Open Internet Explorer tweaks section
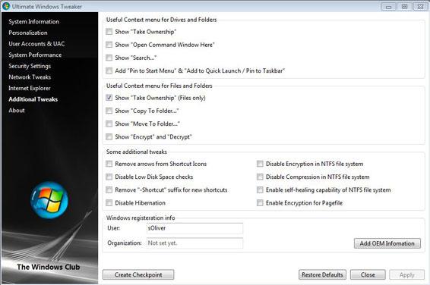Image resolution: width=430 pixels, height=285 pixels. click(x=30, y=89)
